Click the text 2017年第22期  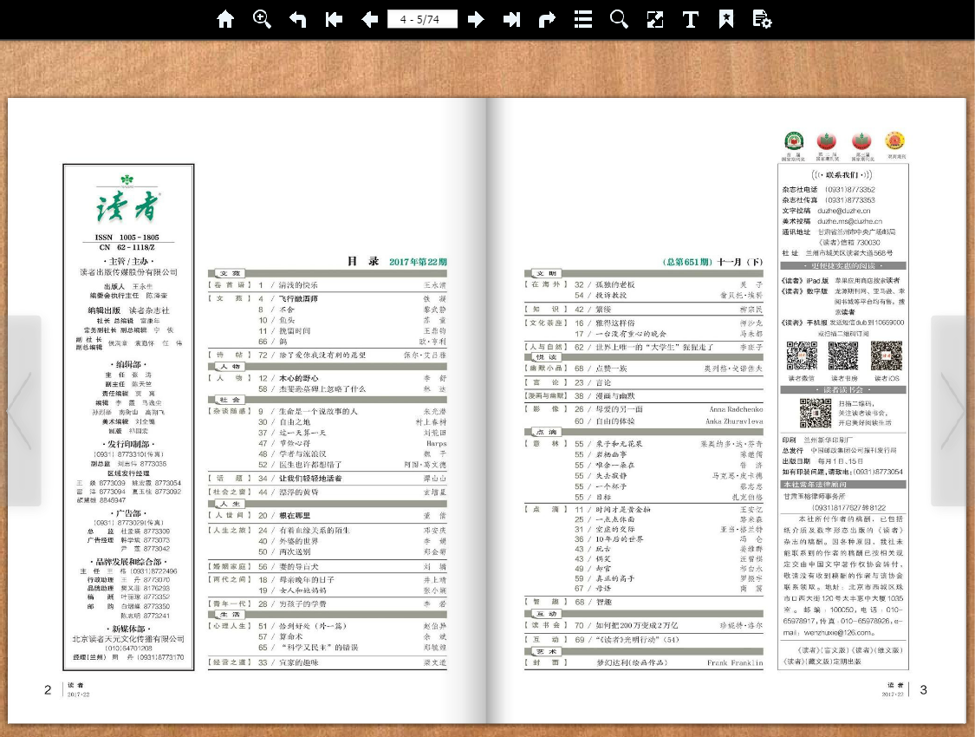(418, 262)
